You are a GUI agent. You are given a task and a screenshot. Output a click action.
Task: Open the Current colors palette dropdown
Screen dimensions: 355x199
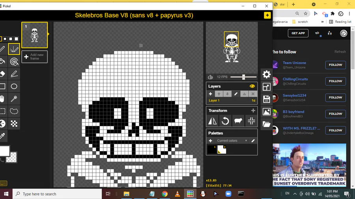point(232,140)
